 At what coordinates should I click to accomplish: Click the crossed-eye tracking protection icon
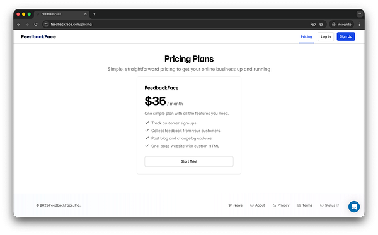click(x=313, y=25)
